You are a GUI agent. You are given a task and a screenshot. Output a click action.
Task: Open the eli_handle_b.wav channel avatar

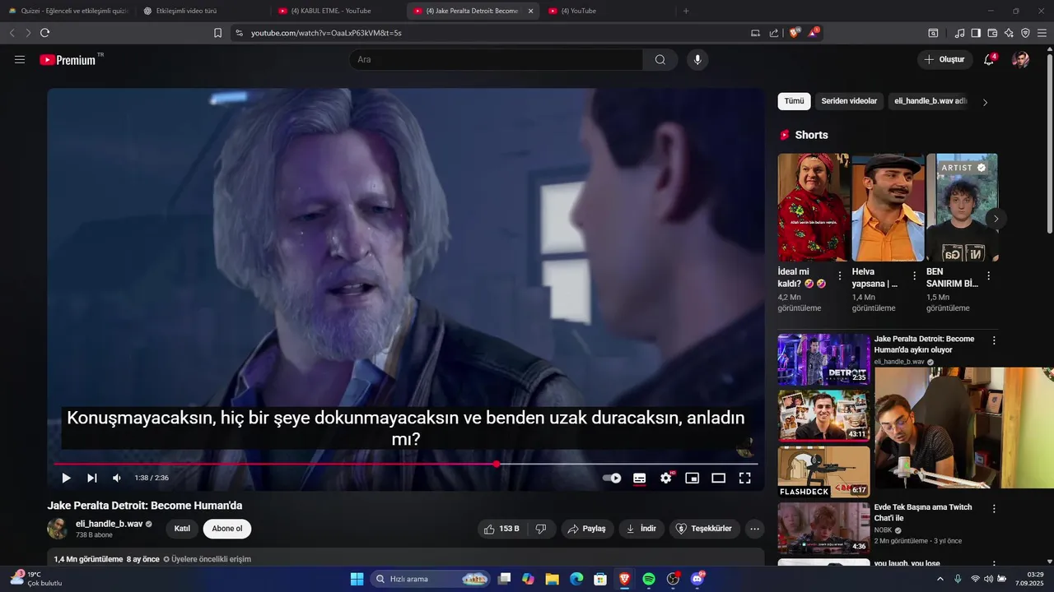(x=58, y=529)
